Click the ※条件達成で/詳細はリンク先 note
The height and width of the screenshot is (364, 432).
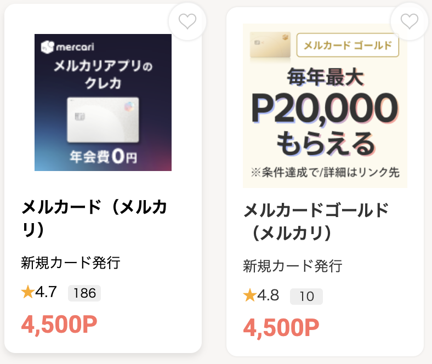tap(325, 172)
